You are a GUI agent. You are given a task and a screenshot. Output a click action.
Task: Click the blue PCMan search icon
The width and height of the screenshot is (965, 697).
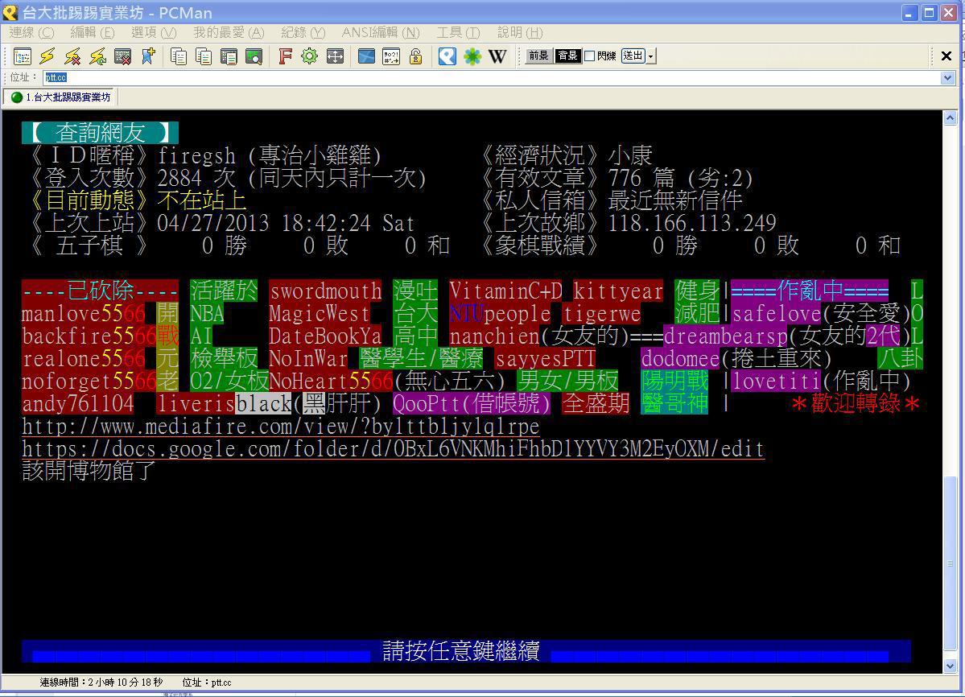tap(447, 56)
